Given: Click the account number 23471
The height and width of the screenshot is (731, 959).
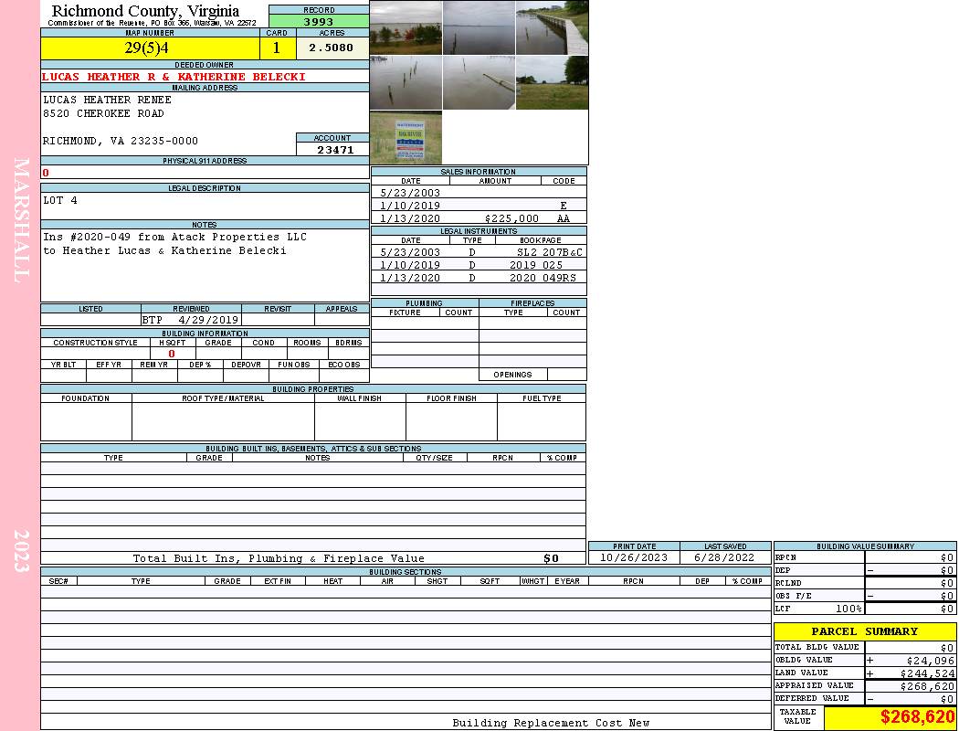Looking at the screenshot, I should coord(332,149).
